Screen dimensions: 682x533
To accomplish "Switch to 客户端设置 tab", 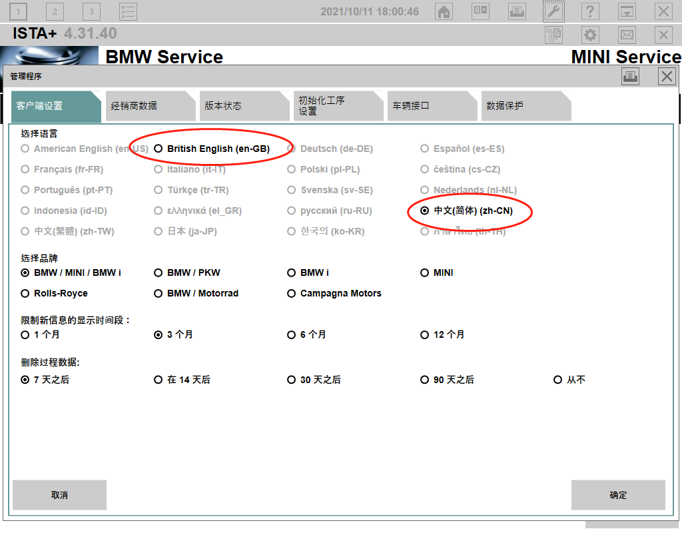I will (56, 106).
